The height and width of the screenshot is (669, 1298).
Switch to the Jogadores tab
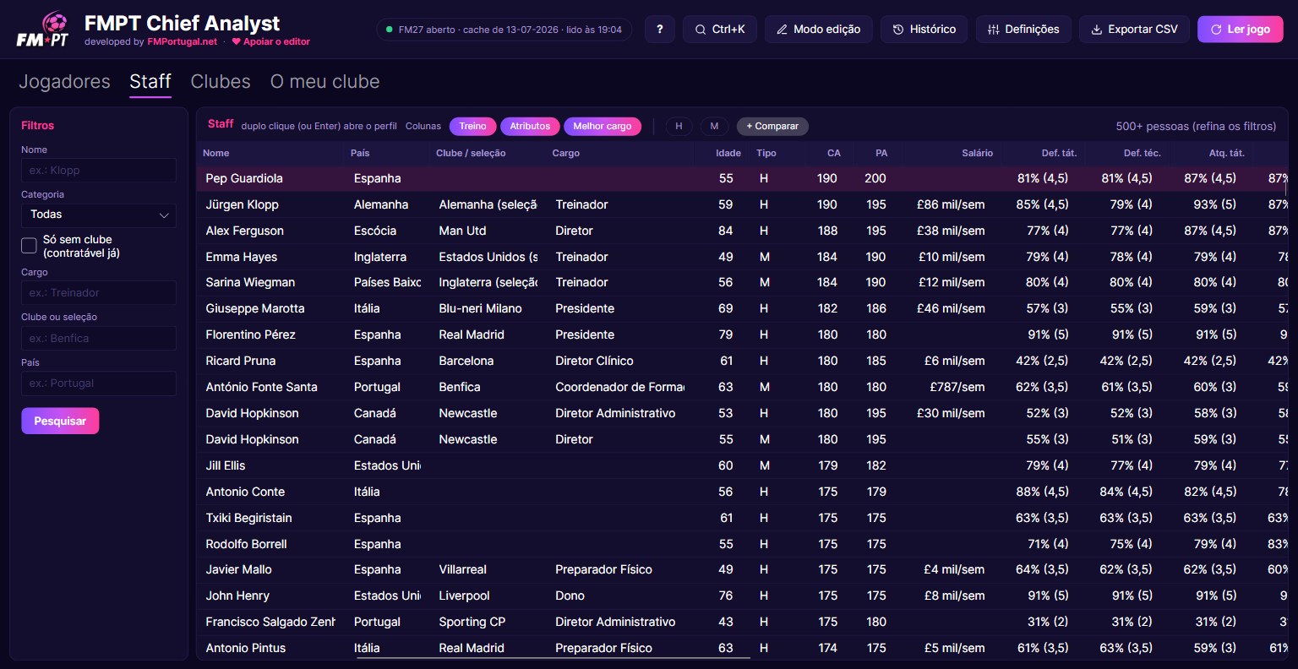64,81
